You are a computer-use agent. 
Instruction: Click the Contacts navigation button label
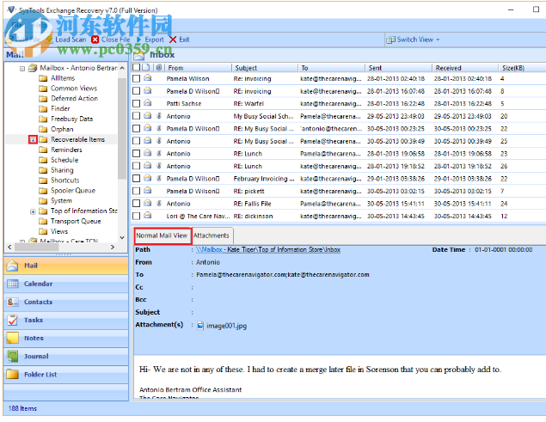click(39, 302)
